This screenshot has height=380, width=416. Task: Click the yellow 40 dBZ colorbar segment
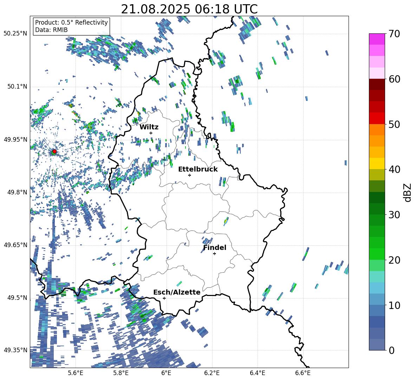tap(377, 163)
